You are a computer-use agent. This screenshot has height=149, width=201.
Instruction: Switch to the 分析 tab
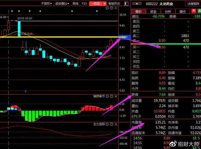point(168,11)
